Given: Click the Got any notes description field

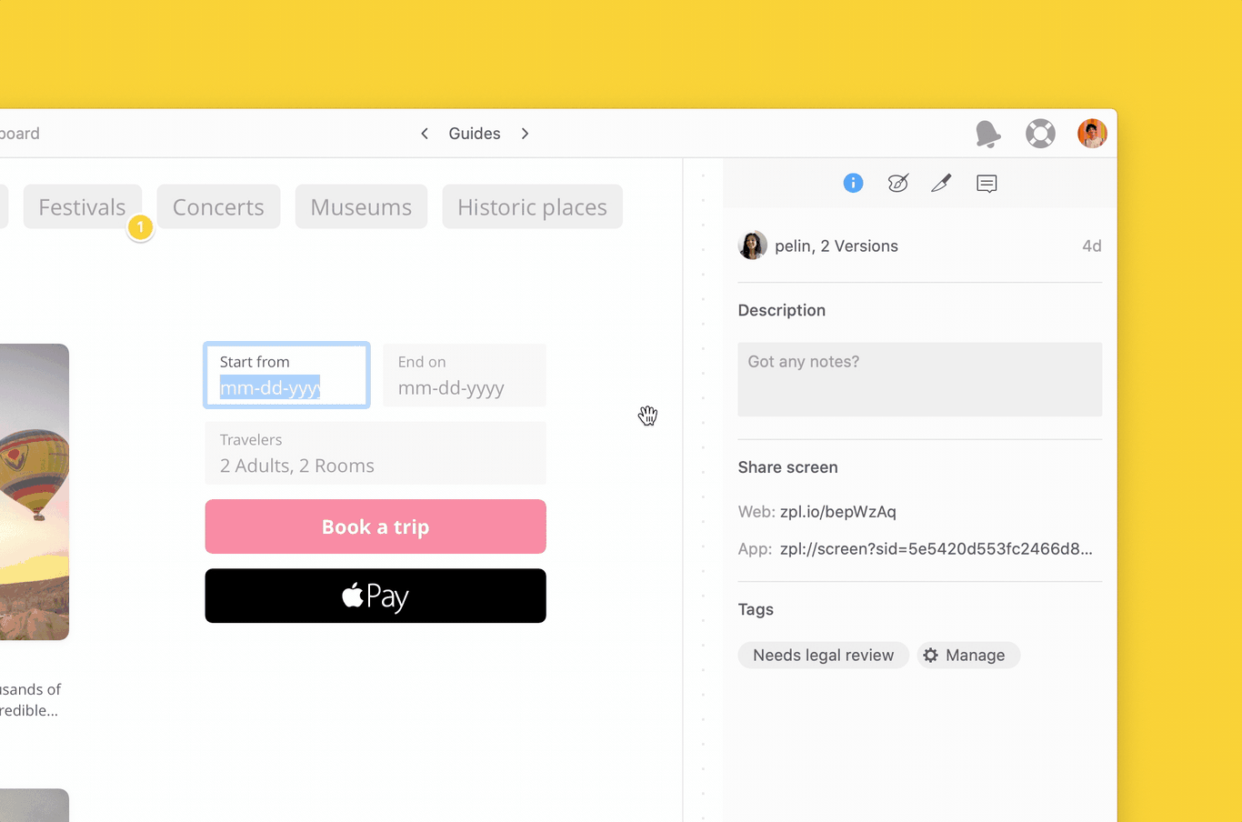Looking at the screenshot, I should (x=919, y=379).
